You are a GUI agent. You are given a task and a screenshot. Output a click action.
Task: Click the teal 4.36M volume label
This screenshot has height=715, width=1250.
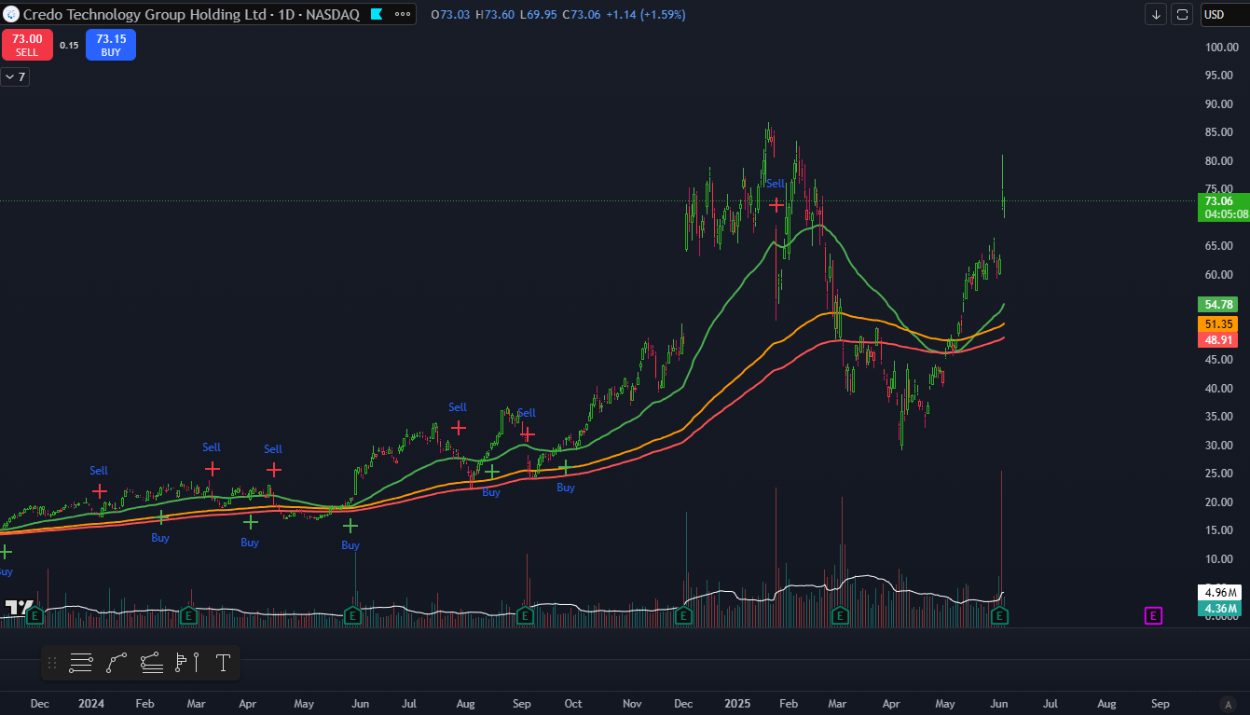[x=1219, y=609]
